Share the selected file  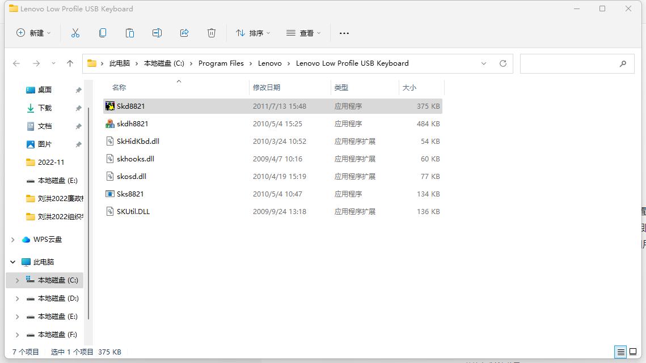(x=184, y=33)
